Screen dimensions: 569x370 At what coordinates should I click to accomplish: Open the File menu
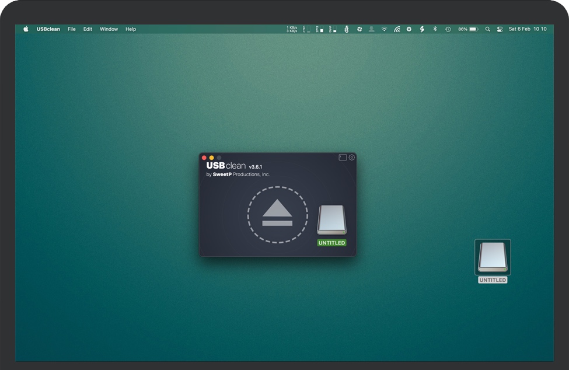71,29
